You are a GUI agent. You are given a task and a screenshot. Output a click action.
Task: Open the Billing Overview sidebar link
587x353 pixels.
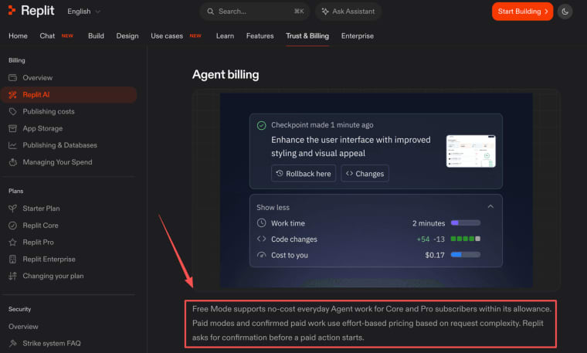37,78
